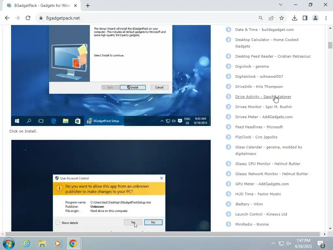Open Chrome three-dot menu

(x=326, y=18)
